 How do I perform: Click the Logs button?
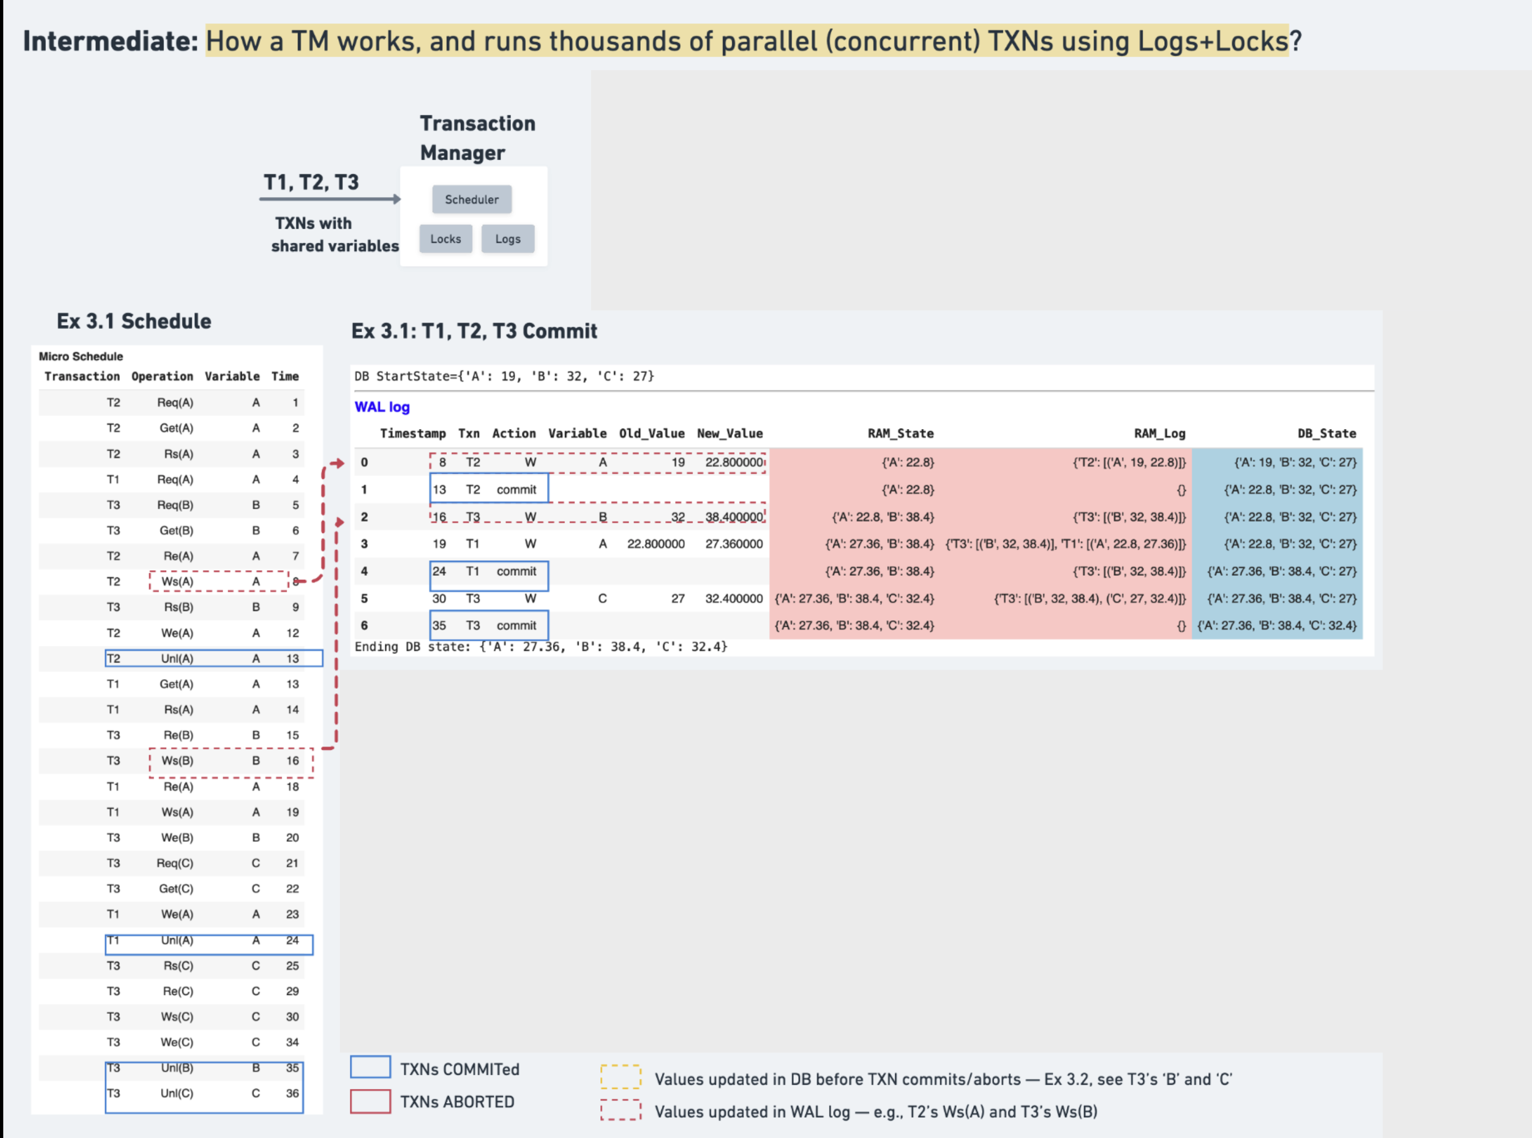coord(507,239)
